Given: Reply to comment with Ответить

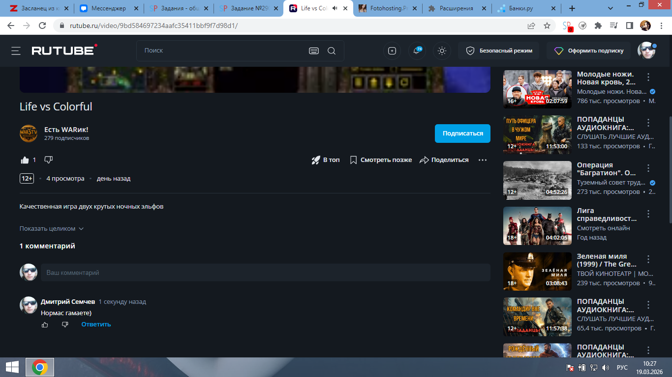Looking at the screenshot, I should click(96, 324).
